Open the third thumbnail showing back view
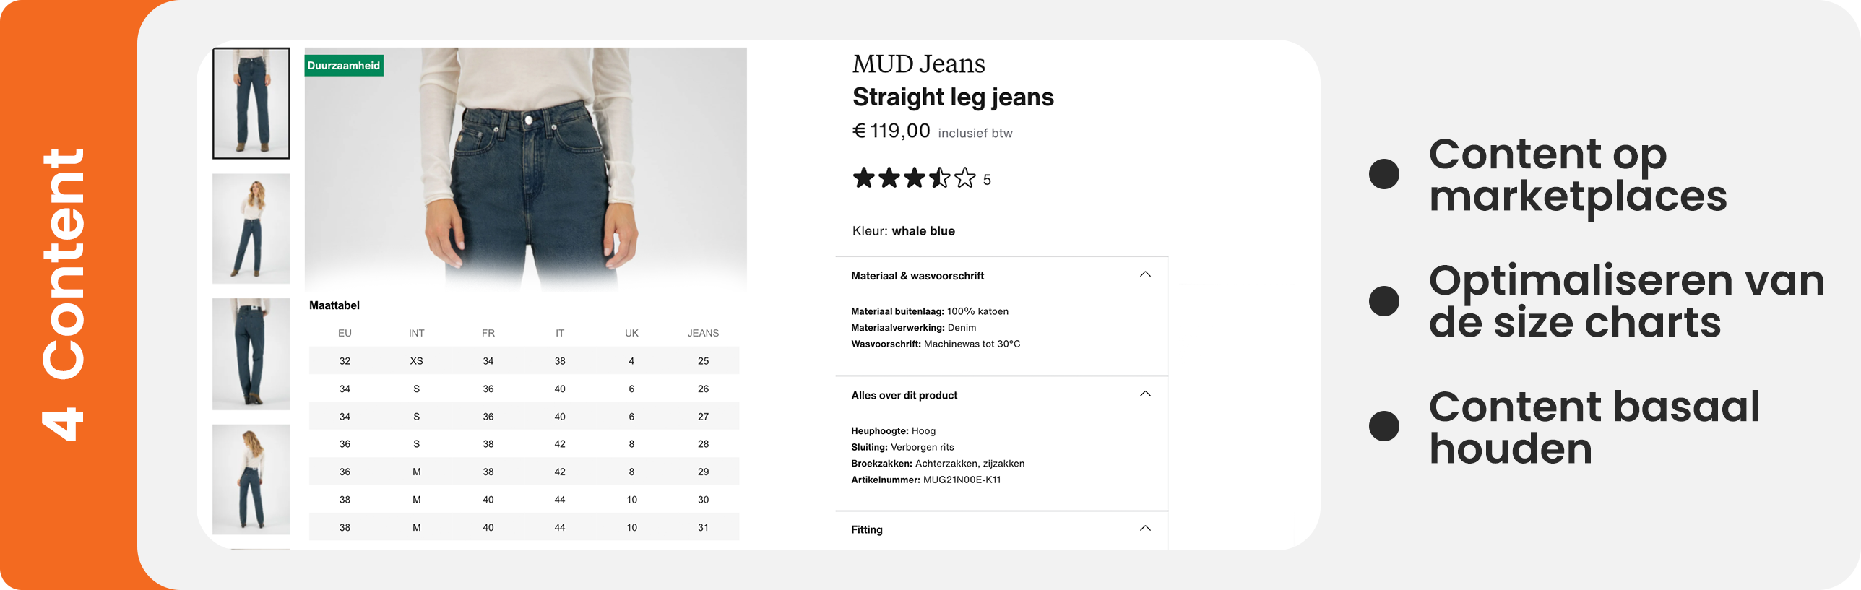This screenshot has width=1861, height=590. (x=251, y=354)
